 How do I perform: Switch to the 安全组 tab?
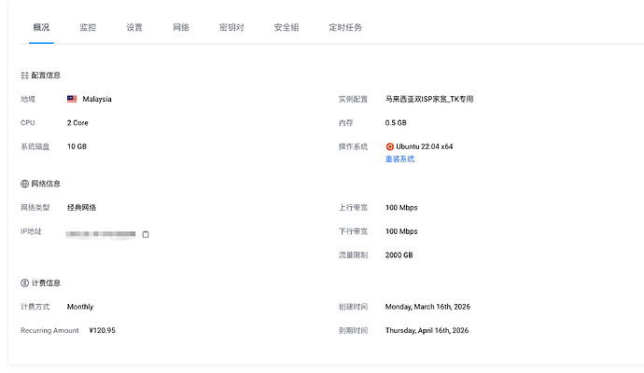coord(287,27)
